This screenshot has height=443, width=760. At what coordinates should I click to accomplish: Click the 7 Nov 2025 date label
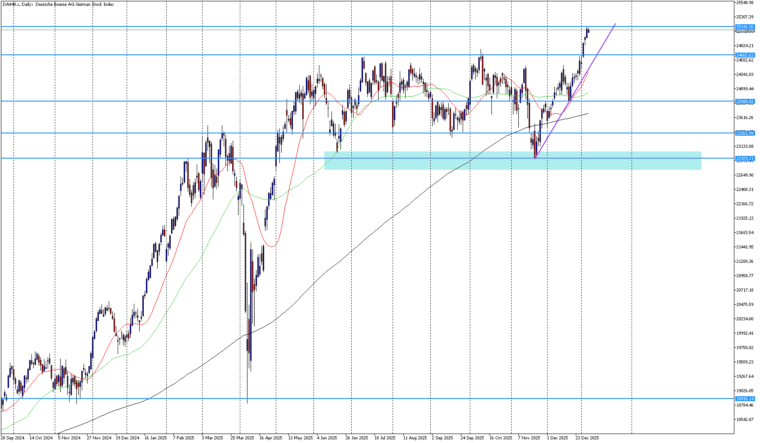(x=529, y=438)
